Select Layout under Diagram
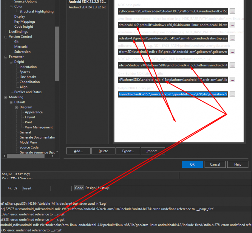Image resolution: width=252 pixels, height=233 pixels. pos(30,117)
